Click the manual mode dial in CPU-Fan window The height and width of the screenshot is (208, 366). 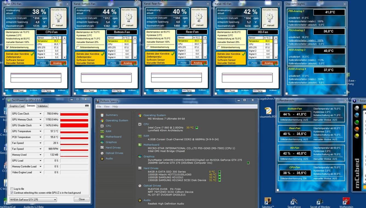click(58, 17)
